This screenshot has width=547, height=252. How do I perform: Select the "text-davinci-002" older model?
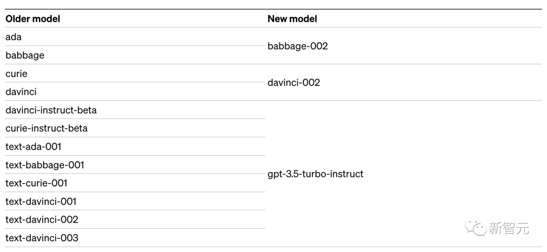42,220
